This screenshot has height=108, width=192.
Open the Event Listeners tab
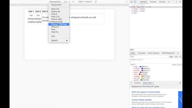click(x=154, y=53)
